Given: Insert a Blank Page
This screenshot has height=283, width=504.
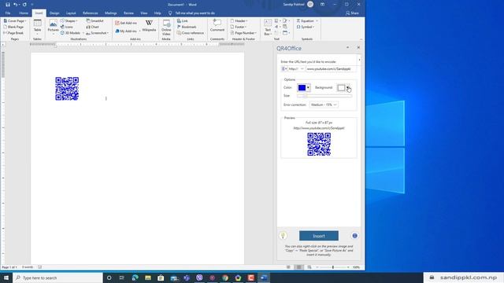Looking at the screenshot, I should (13, 27).
